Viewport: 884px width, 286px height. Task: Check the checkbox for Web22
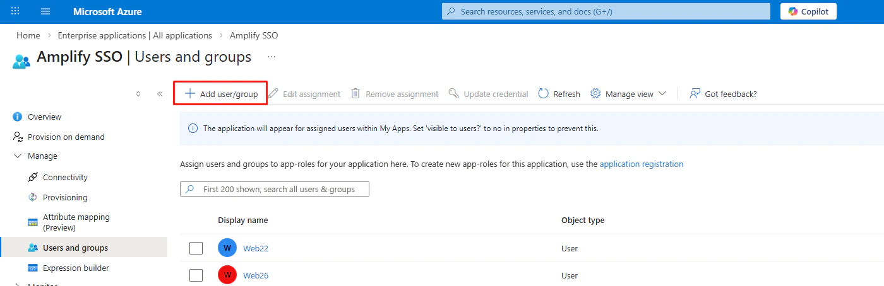(x=196, y=248)
